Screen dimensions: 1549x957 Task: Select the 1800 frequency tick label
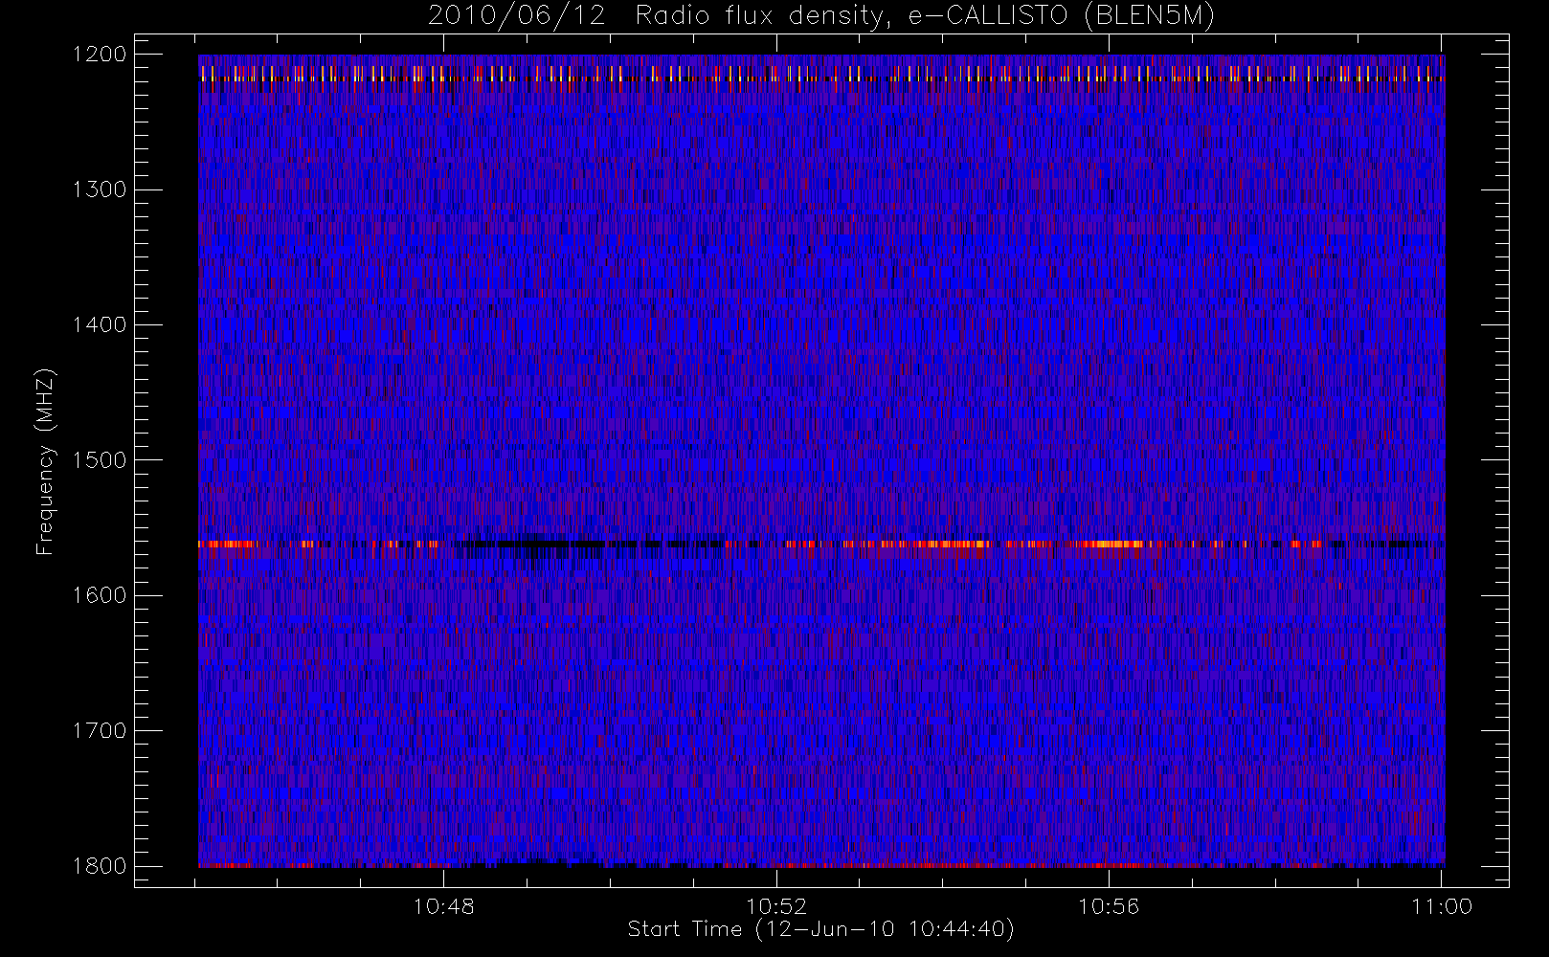pyautogui.click(x=100, y=866)
